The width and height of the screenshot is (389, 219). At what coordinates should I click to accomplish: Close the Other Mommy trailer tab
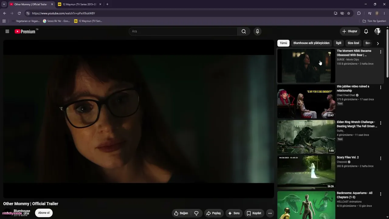[x=52, y=4]
